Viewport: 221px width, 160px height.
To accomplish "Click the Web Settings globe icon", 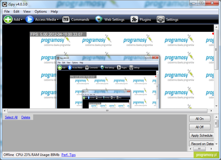I will (x=99, y=19).
